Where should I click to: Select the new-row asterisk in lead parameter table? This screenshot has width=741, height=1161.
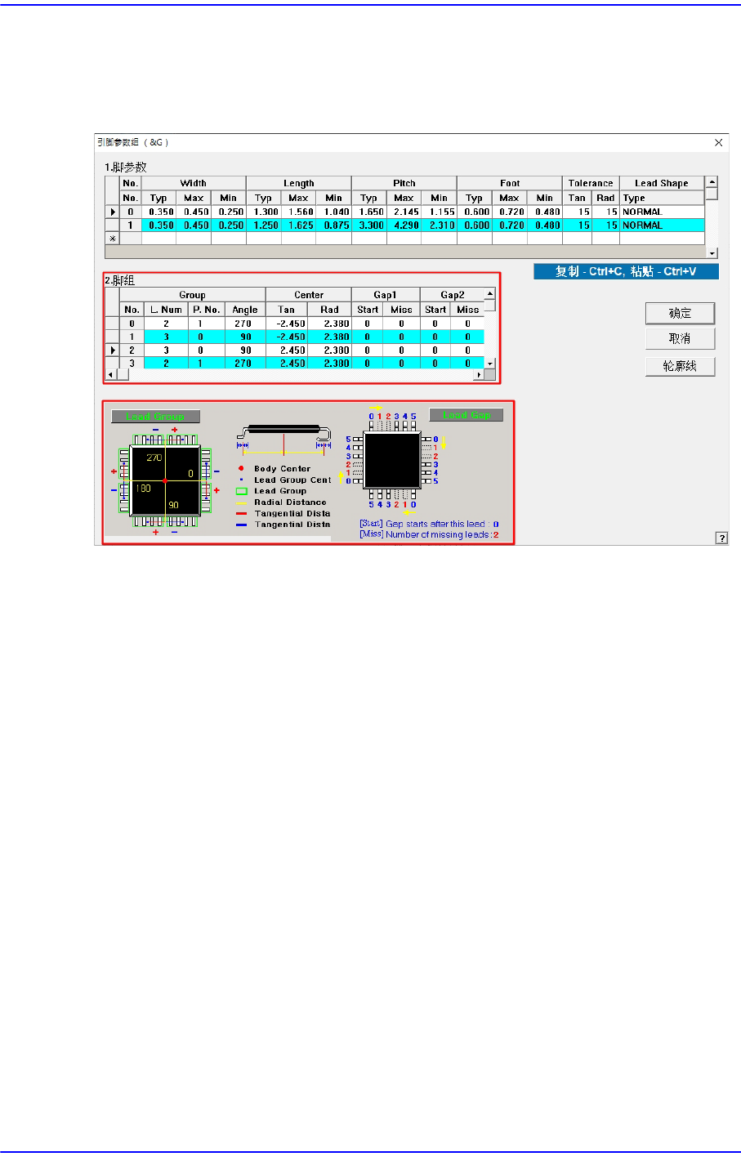[113, 239]
